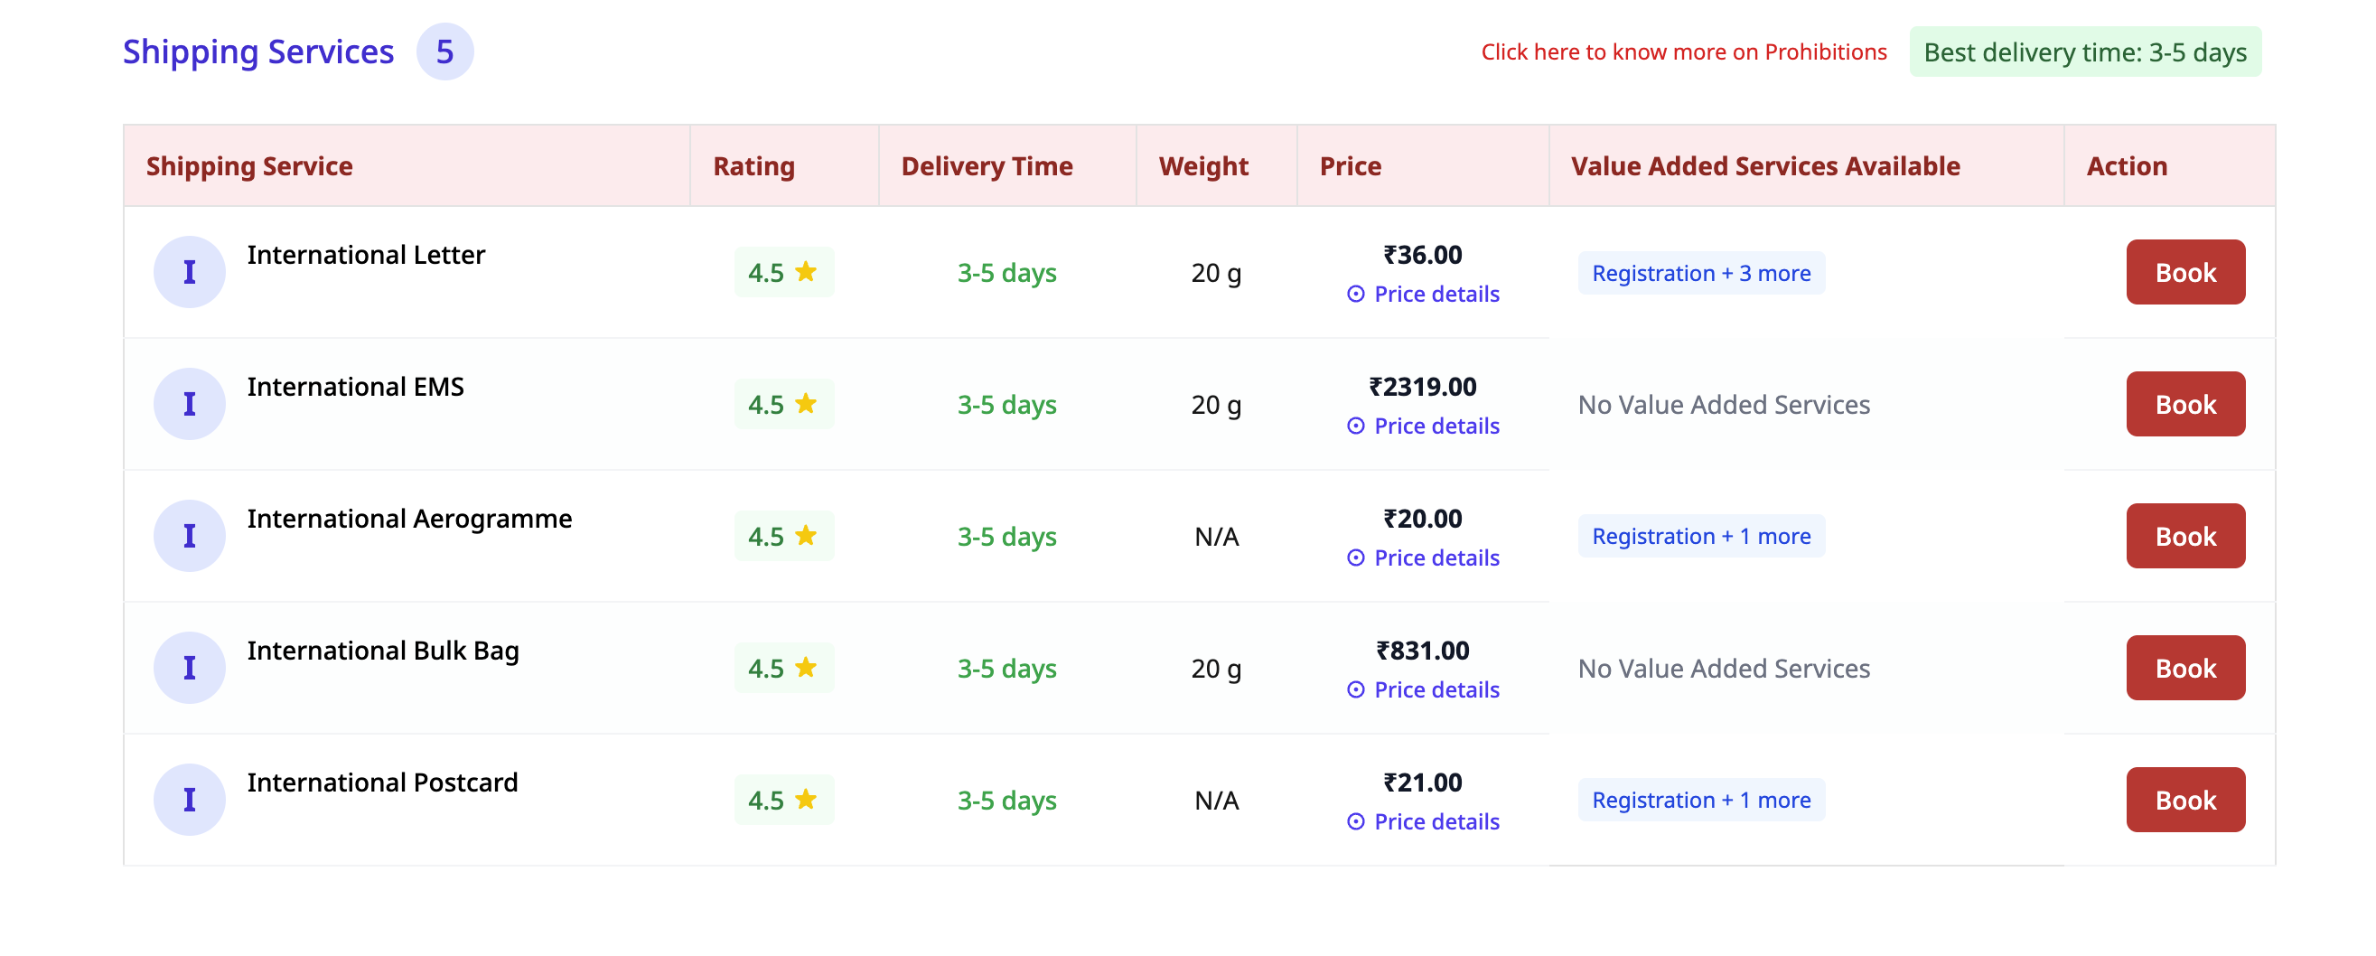Show Price details for International Postcard
Viewport: 2376px width, 956px height.
tap(1423, 822)
